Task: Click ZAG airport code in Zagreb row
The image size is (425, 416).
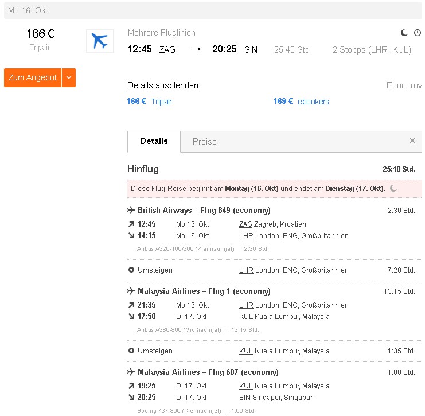Action: [x=245, y=224]
